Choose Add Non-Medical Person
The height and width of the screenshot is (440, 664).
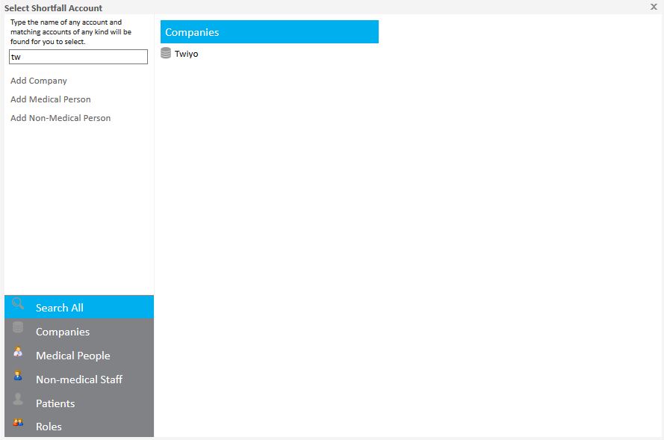point(60,118)
